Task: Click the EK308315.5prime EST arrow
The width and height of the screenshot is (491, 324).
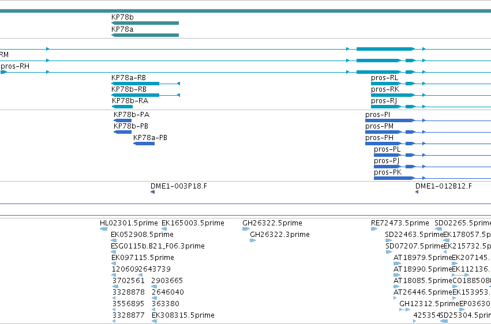Action: point(155,322)
